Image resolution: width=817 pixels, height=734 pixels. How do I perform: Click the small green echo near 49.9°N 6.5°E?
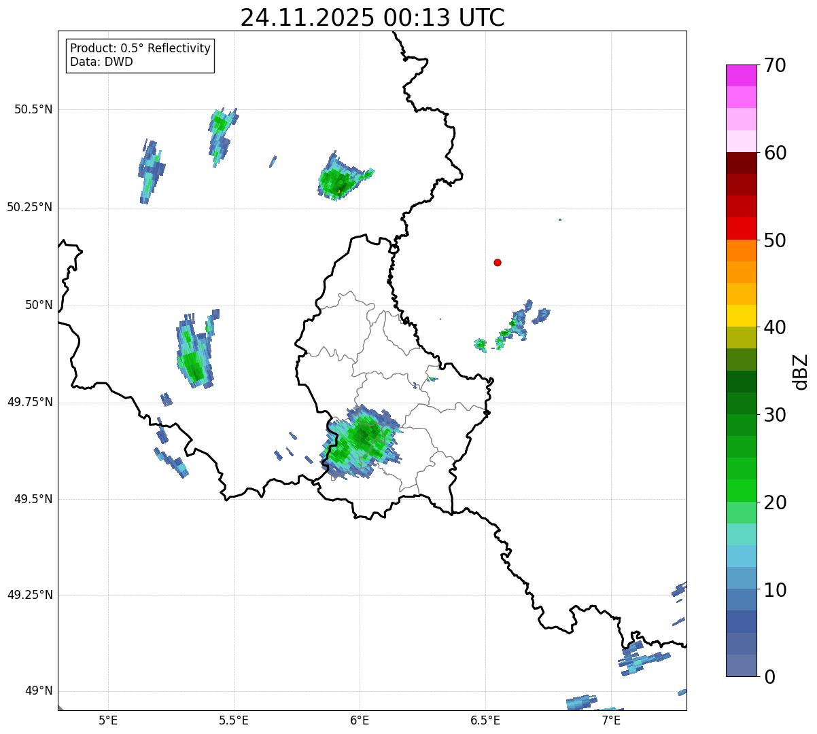pos(481,345)
